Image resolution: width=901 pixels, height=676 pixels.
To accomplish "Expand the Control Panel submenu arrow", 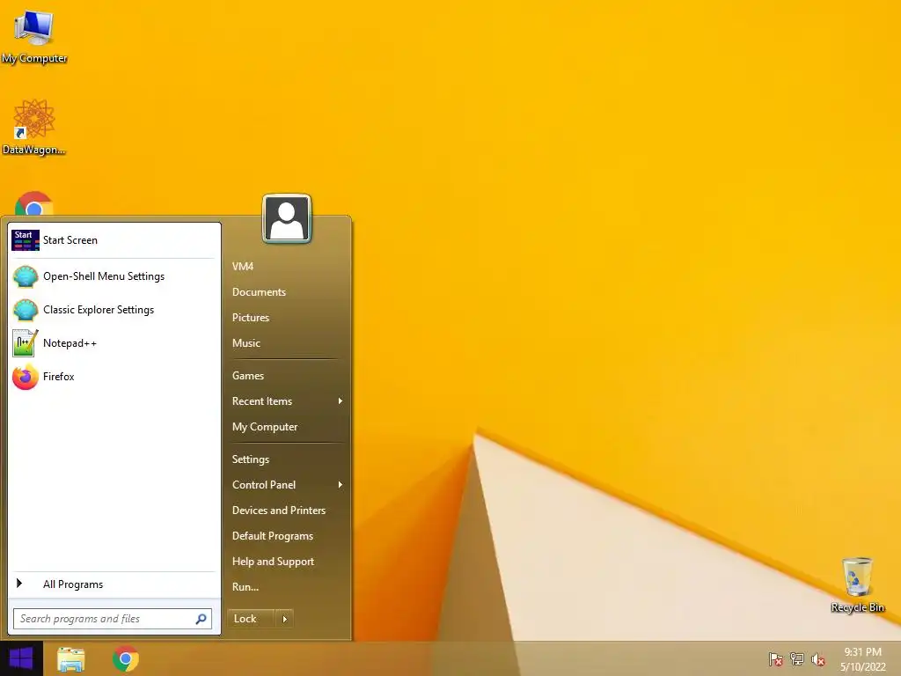I will 341,485.
